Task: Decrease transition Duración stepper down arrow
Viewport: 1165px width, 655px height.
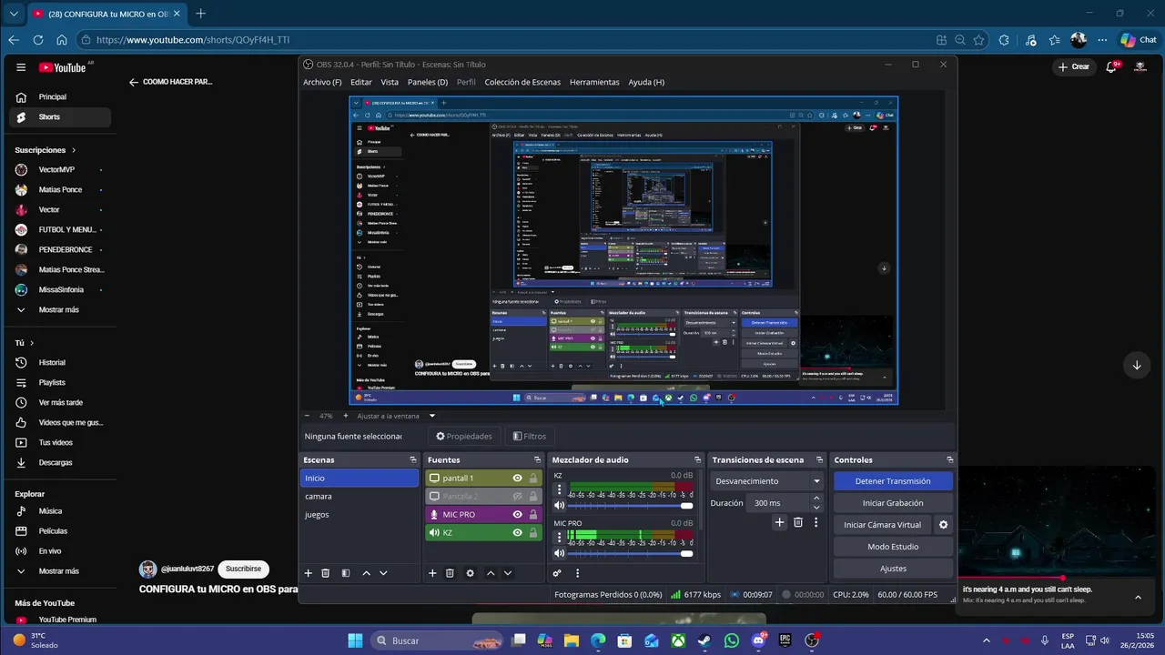Action: [x=816, y=508]
